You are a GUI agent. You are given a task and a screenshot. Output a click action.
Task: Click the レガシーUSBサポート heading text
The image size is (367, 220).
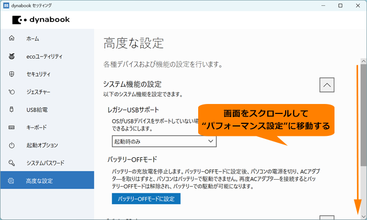(133, 110)
